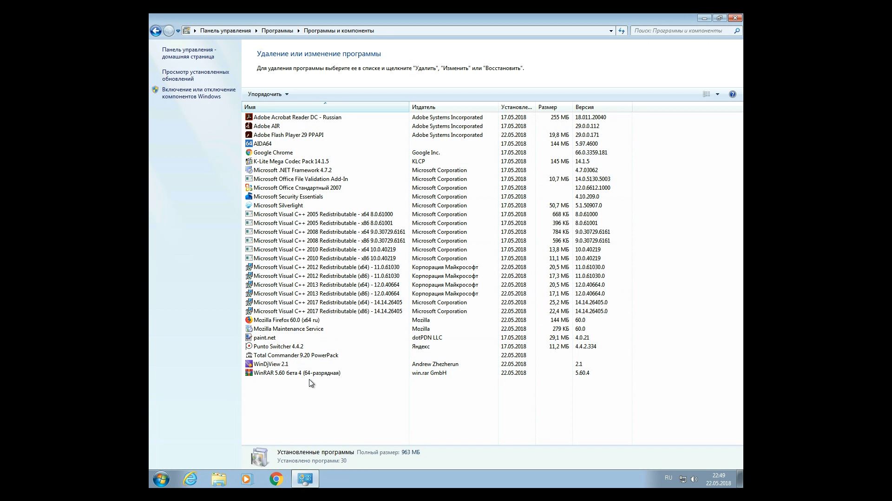Click the Adobe AIR program icon
The width and height of the screenshot is (892, 501).
click(249, 126)
